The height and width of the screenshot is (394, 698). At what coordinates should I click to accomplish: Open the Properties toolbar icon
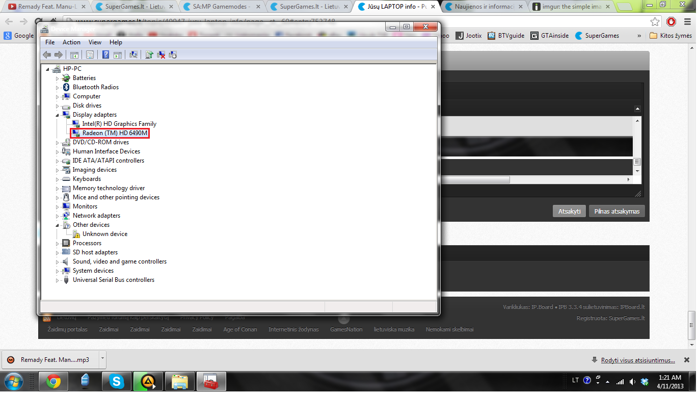tap(90, 55)
